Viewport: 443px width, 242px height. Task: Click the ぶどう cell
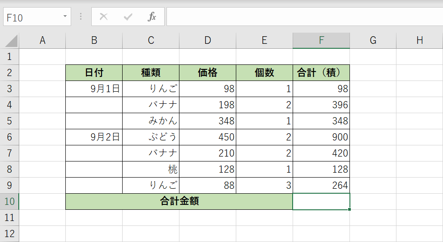point(151,137)
